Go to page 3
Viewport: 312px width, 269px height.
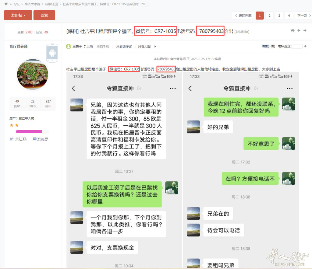pos(279,16)
